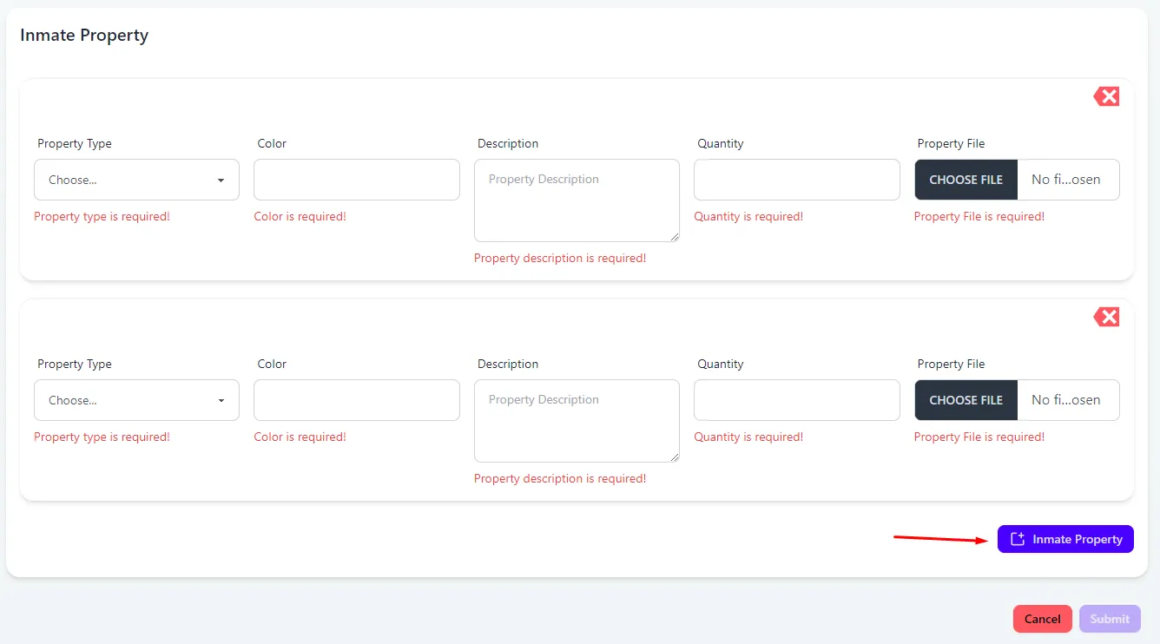
Task: Remove the second property row via red X icon
Action: (1106, 317)
